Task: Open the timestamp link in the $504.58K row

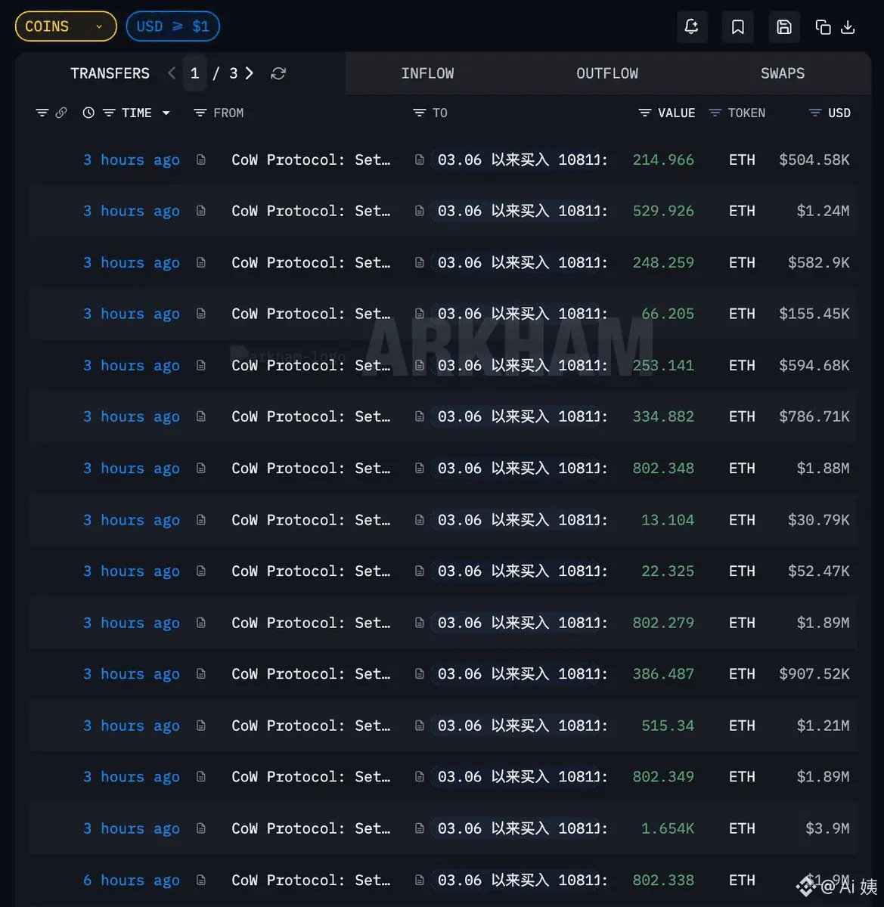Action: [x=132, y=160]
